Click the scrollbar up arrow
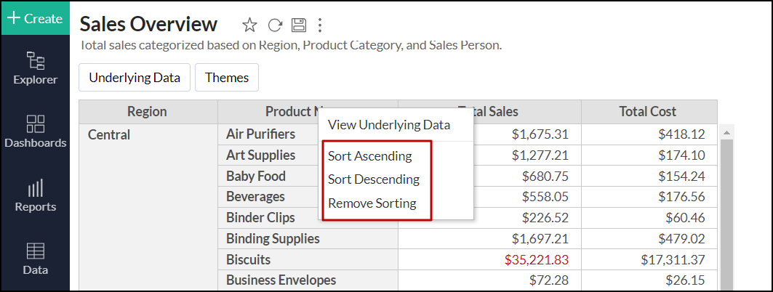 tap(725, 134)
